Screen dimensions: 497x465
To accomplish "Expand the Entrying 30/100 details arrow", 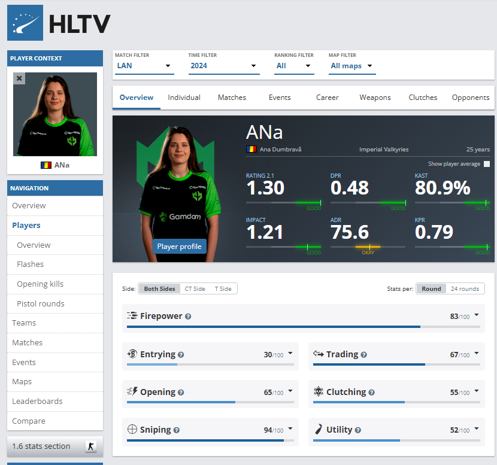I will tap(290, 353).
